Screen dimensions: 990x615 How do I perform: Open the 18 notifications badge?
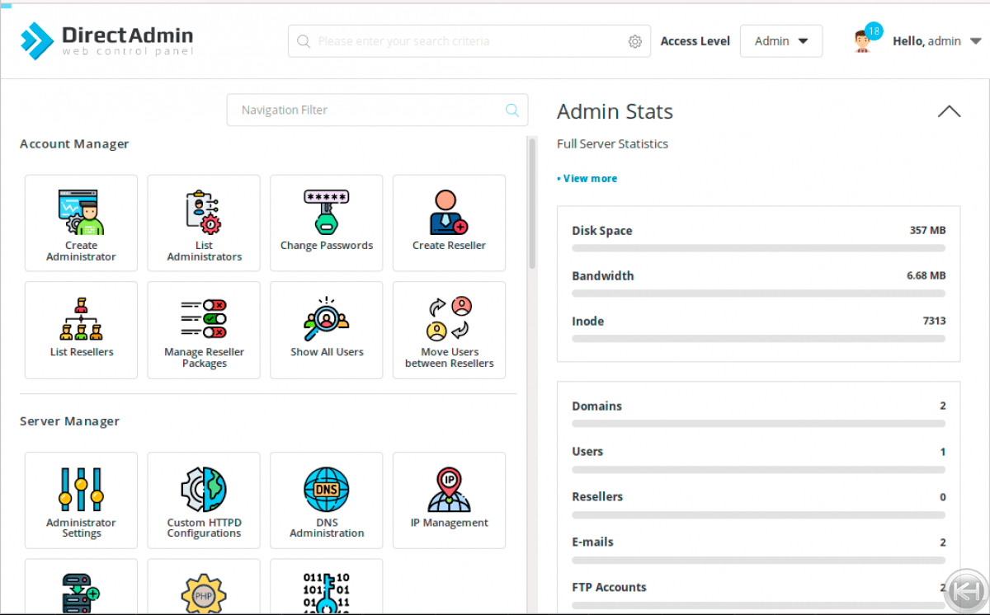pyautogui.click(x=874, y=31)
